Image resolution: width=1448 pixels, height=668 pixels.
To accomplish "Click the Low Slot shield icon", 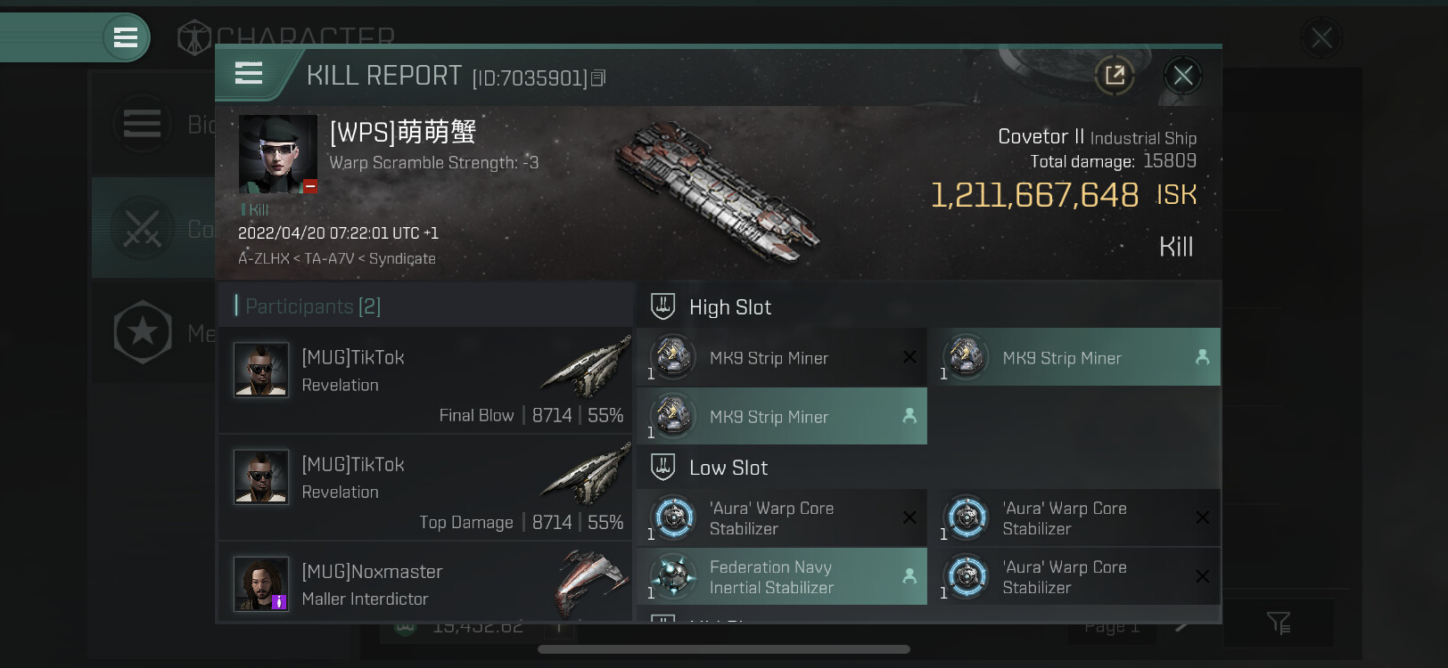I will (662, 467).
